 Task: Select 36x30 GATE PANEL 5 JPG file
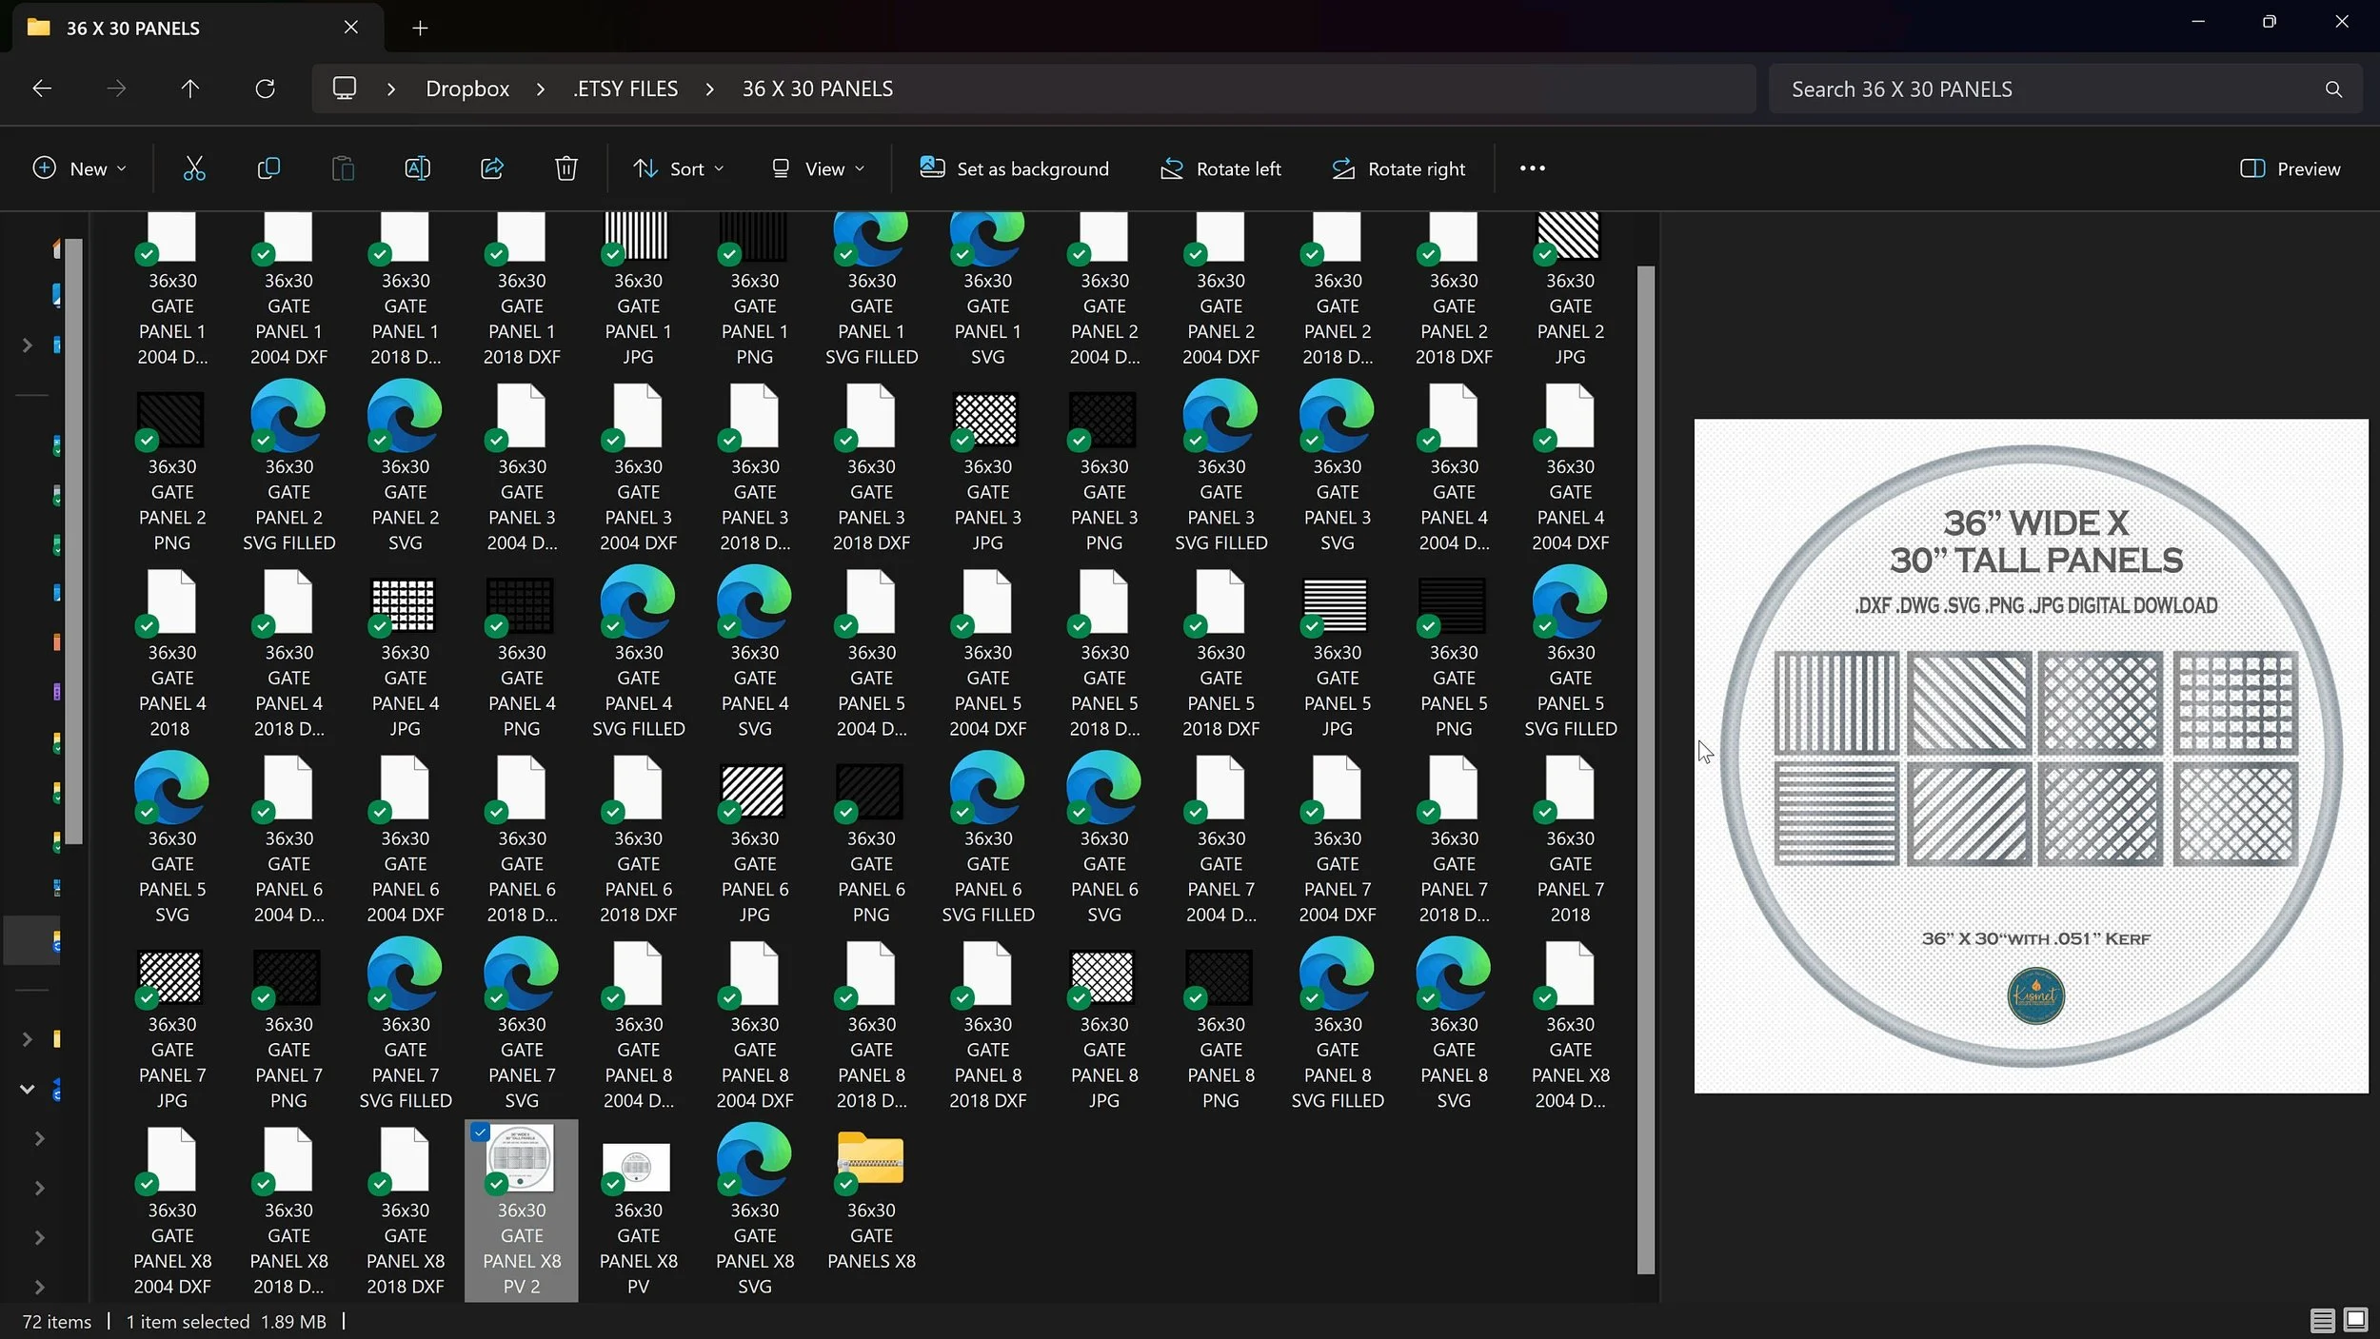coord(1338,653)
